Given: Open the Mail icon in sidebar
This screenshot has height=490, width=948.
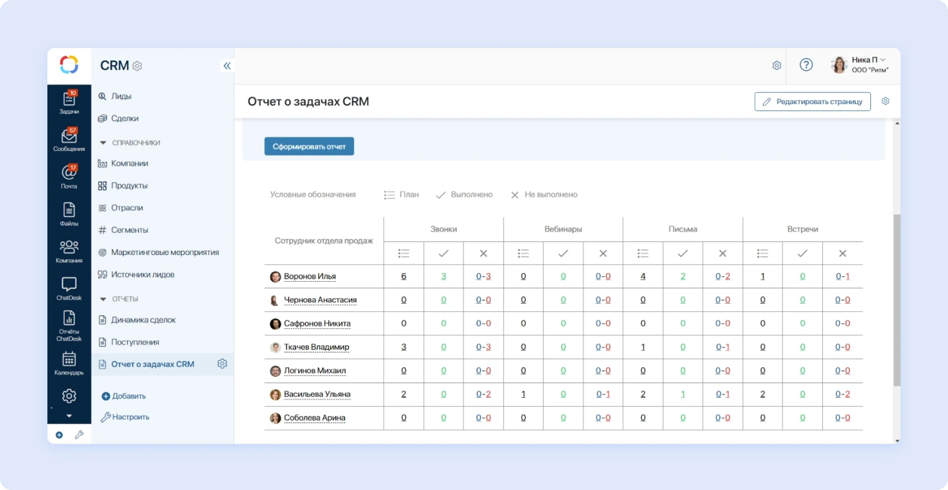Looking at the screenshot, I should (x=69, y=176).
